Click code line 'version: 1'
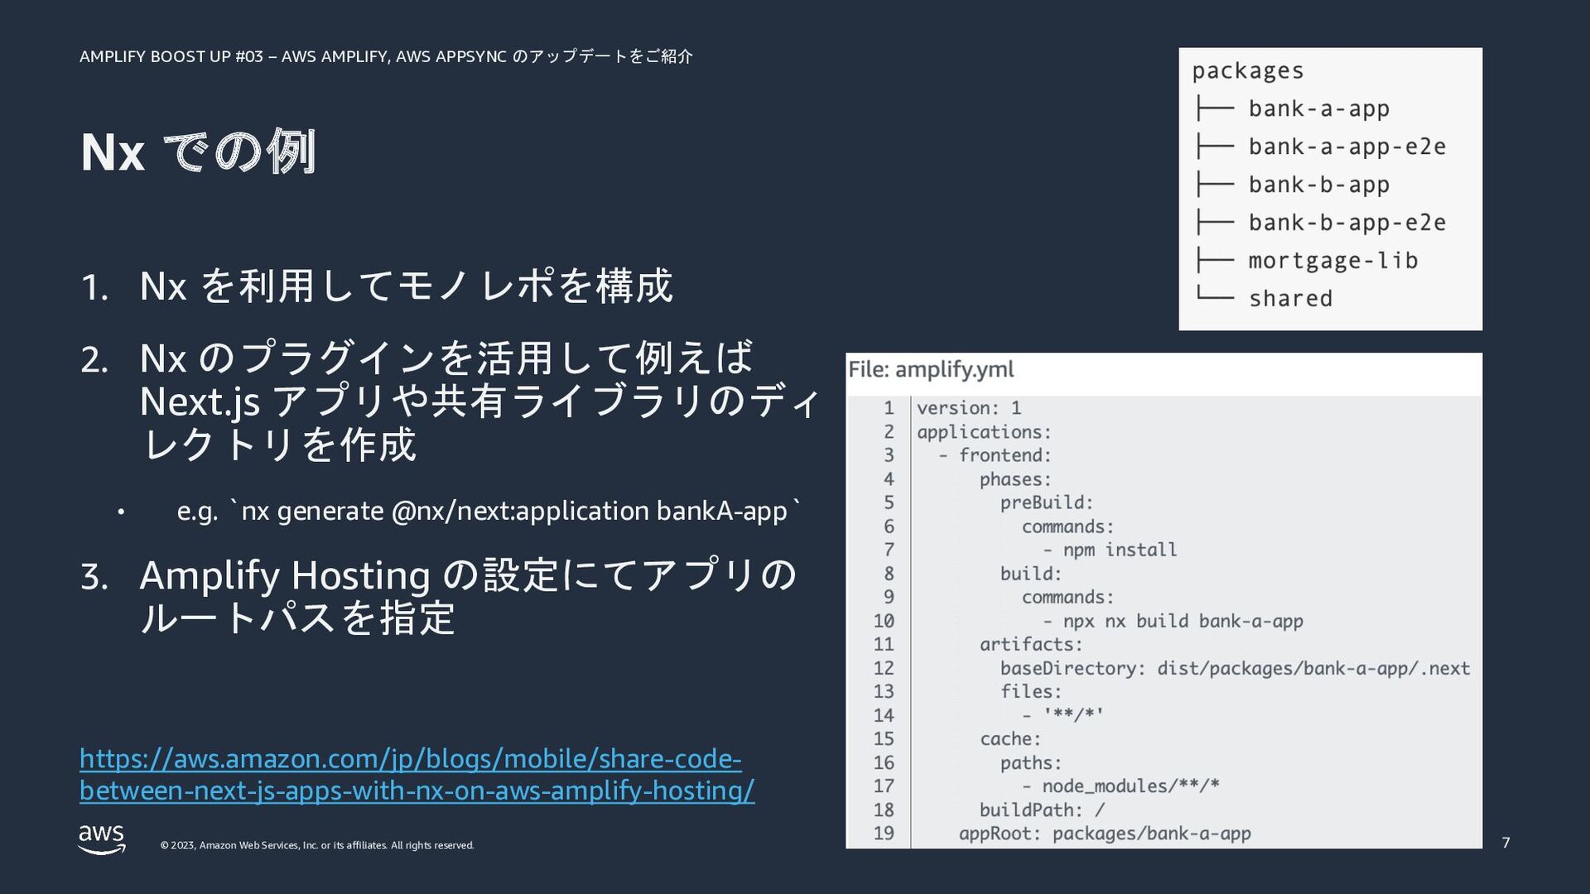Image resolution: width=1590 pixels, height=894 pixels. tap(969, 408)
